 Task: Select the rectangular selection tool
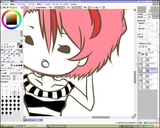2,44
